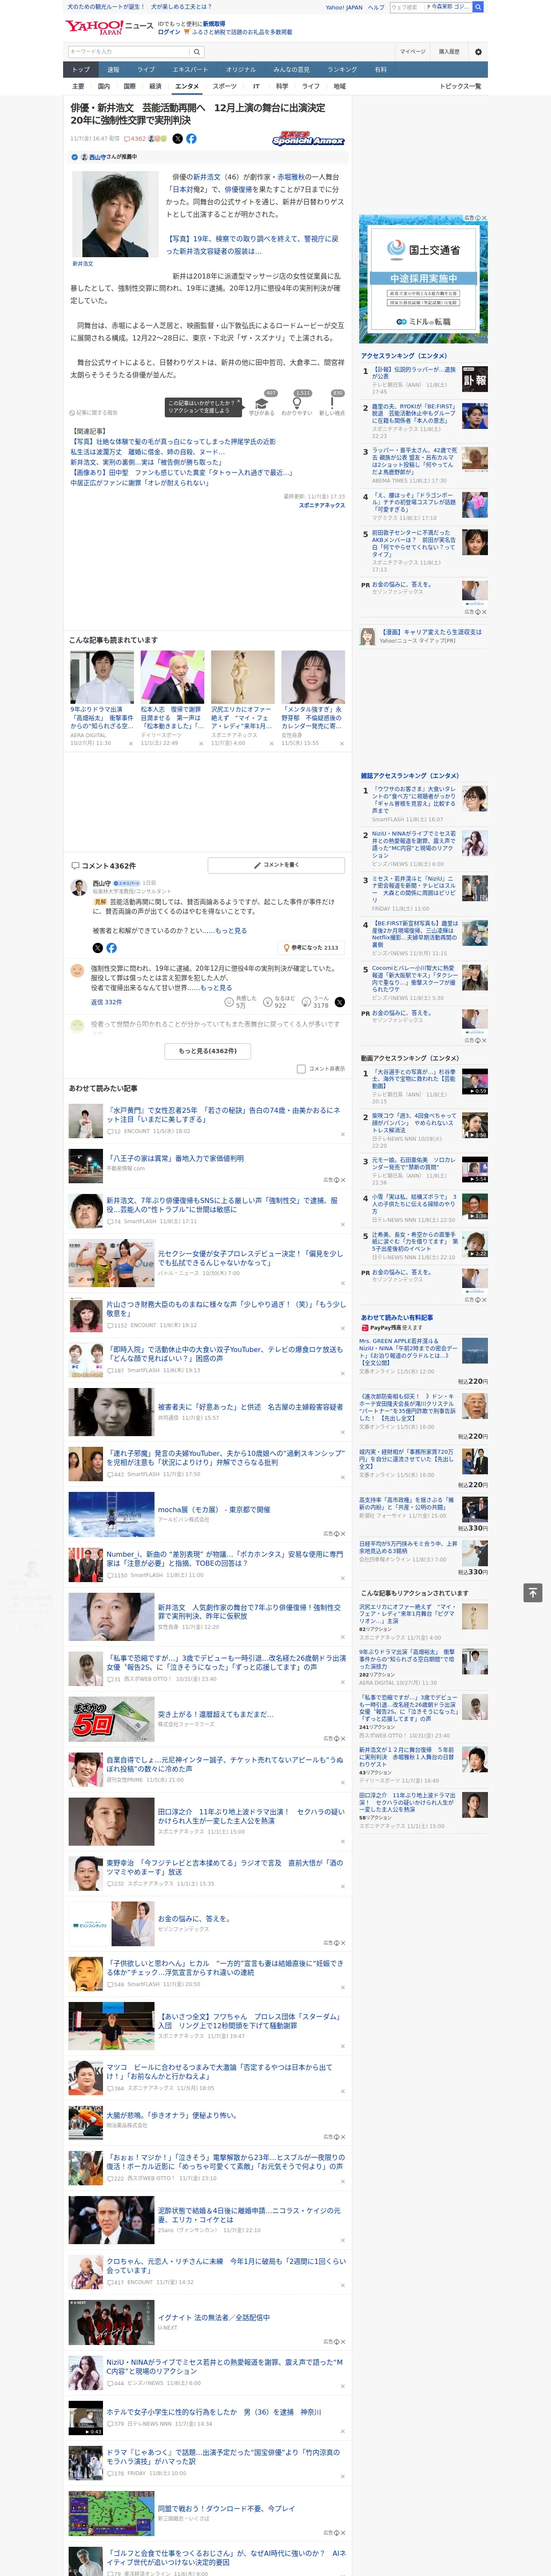This screenshot has width=551, height=2576.
Task: Open the 松本人志 復帰で謝罪 recommended thumbnail
Action: coord(172,677)
